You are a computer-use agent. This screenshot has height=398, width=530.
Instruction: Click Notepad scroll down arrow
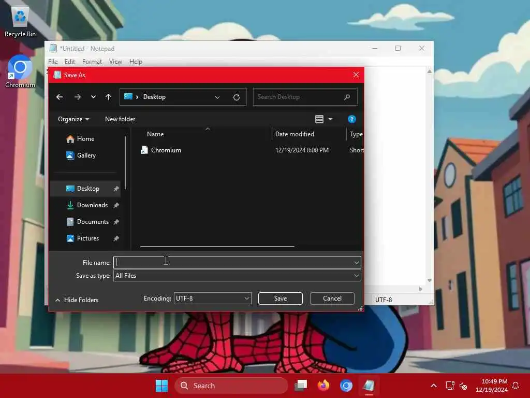coord(429,280)
